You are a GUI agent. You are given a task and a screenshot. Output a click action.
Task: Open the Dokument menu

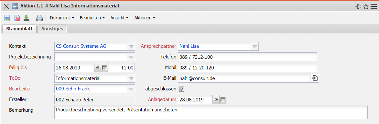(62, 18)
